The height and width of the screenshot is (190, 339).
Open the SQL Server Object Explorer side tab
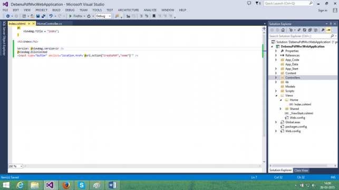(x=4, y=38)
